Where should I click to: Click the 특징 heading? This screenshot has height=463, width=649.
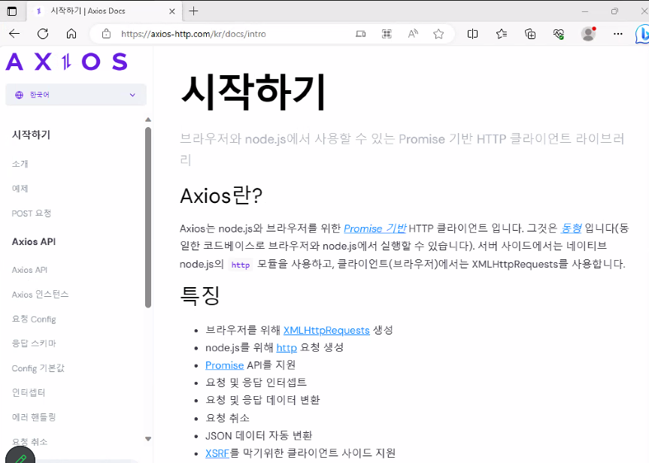tap(200, 295)
